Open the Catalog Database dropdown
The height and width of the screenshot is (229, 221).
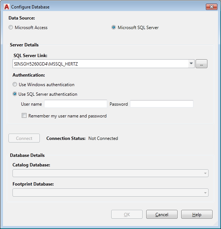[x=110, y=173]
